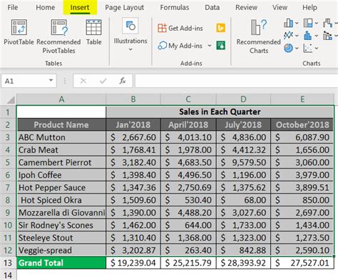This screenshot has width=338, height=280.
Task: Open the Help tab
Action: (309, 7)
